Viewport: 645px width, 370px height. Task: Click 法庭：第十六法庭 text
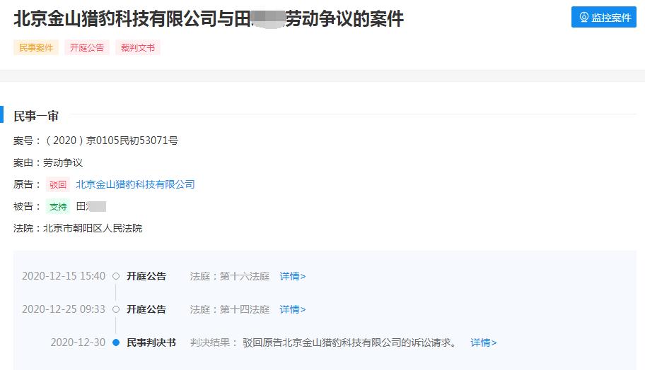pyautogui.click(x=230, y=276)
